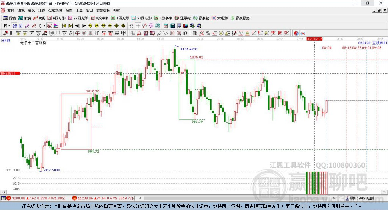
Task: Click the first yellow diamond left-arrow icon
Action: coord(90,26)
